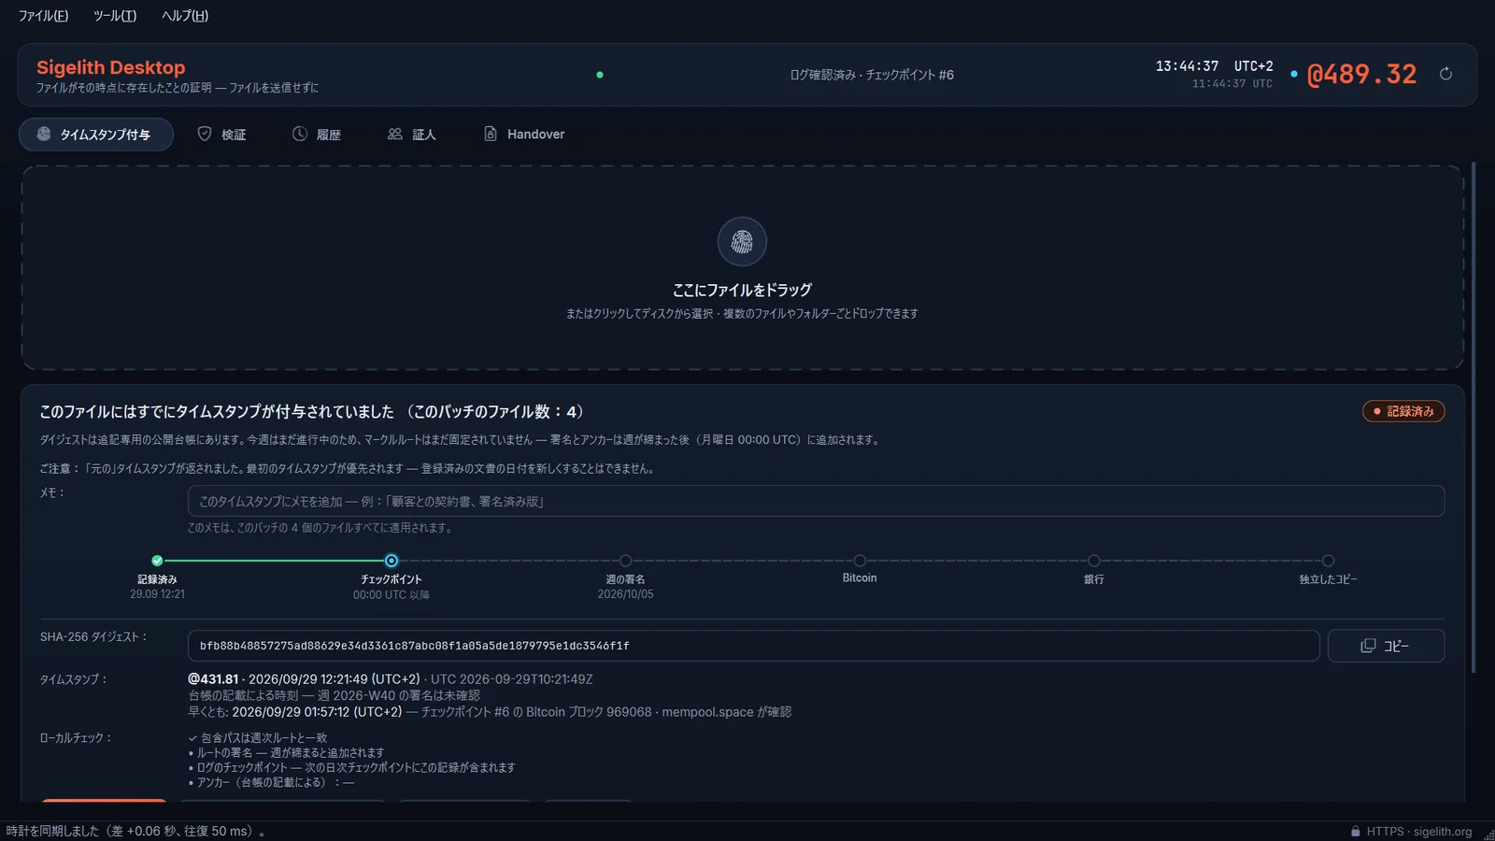Select the Bitcoin timeline marker
1495x841 pixels.
[x=860, y=561]
